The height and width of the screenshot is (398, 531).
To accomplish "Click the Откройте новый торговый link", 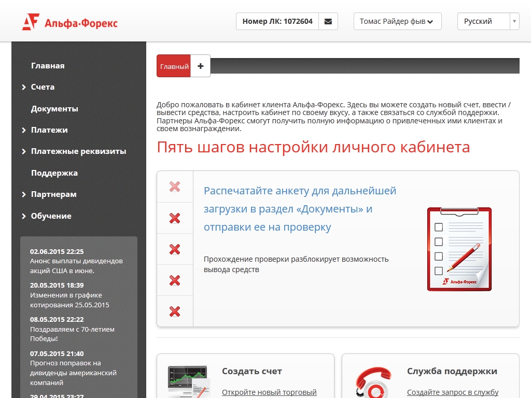I will tap(269, 392).
